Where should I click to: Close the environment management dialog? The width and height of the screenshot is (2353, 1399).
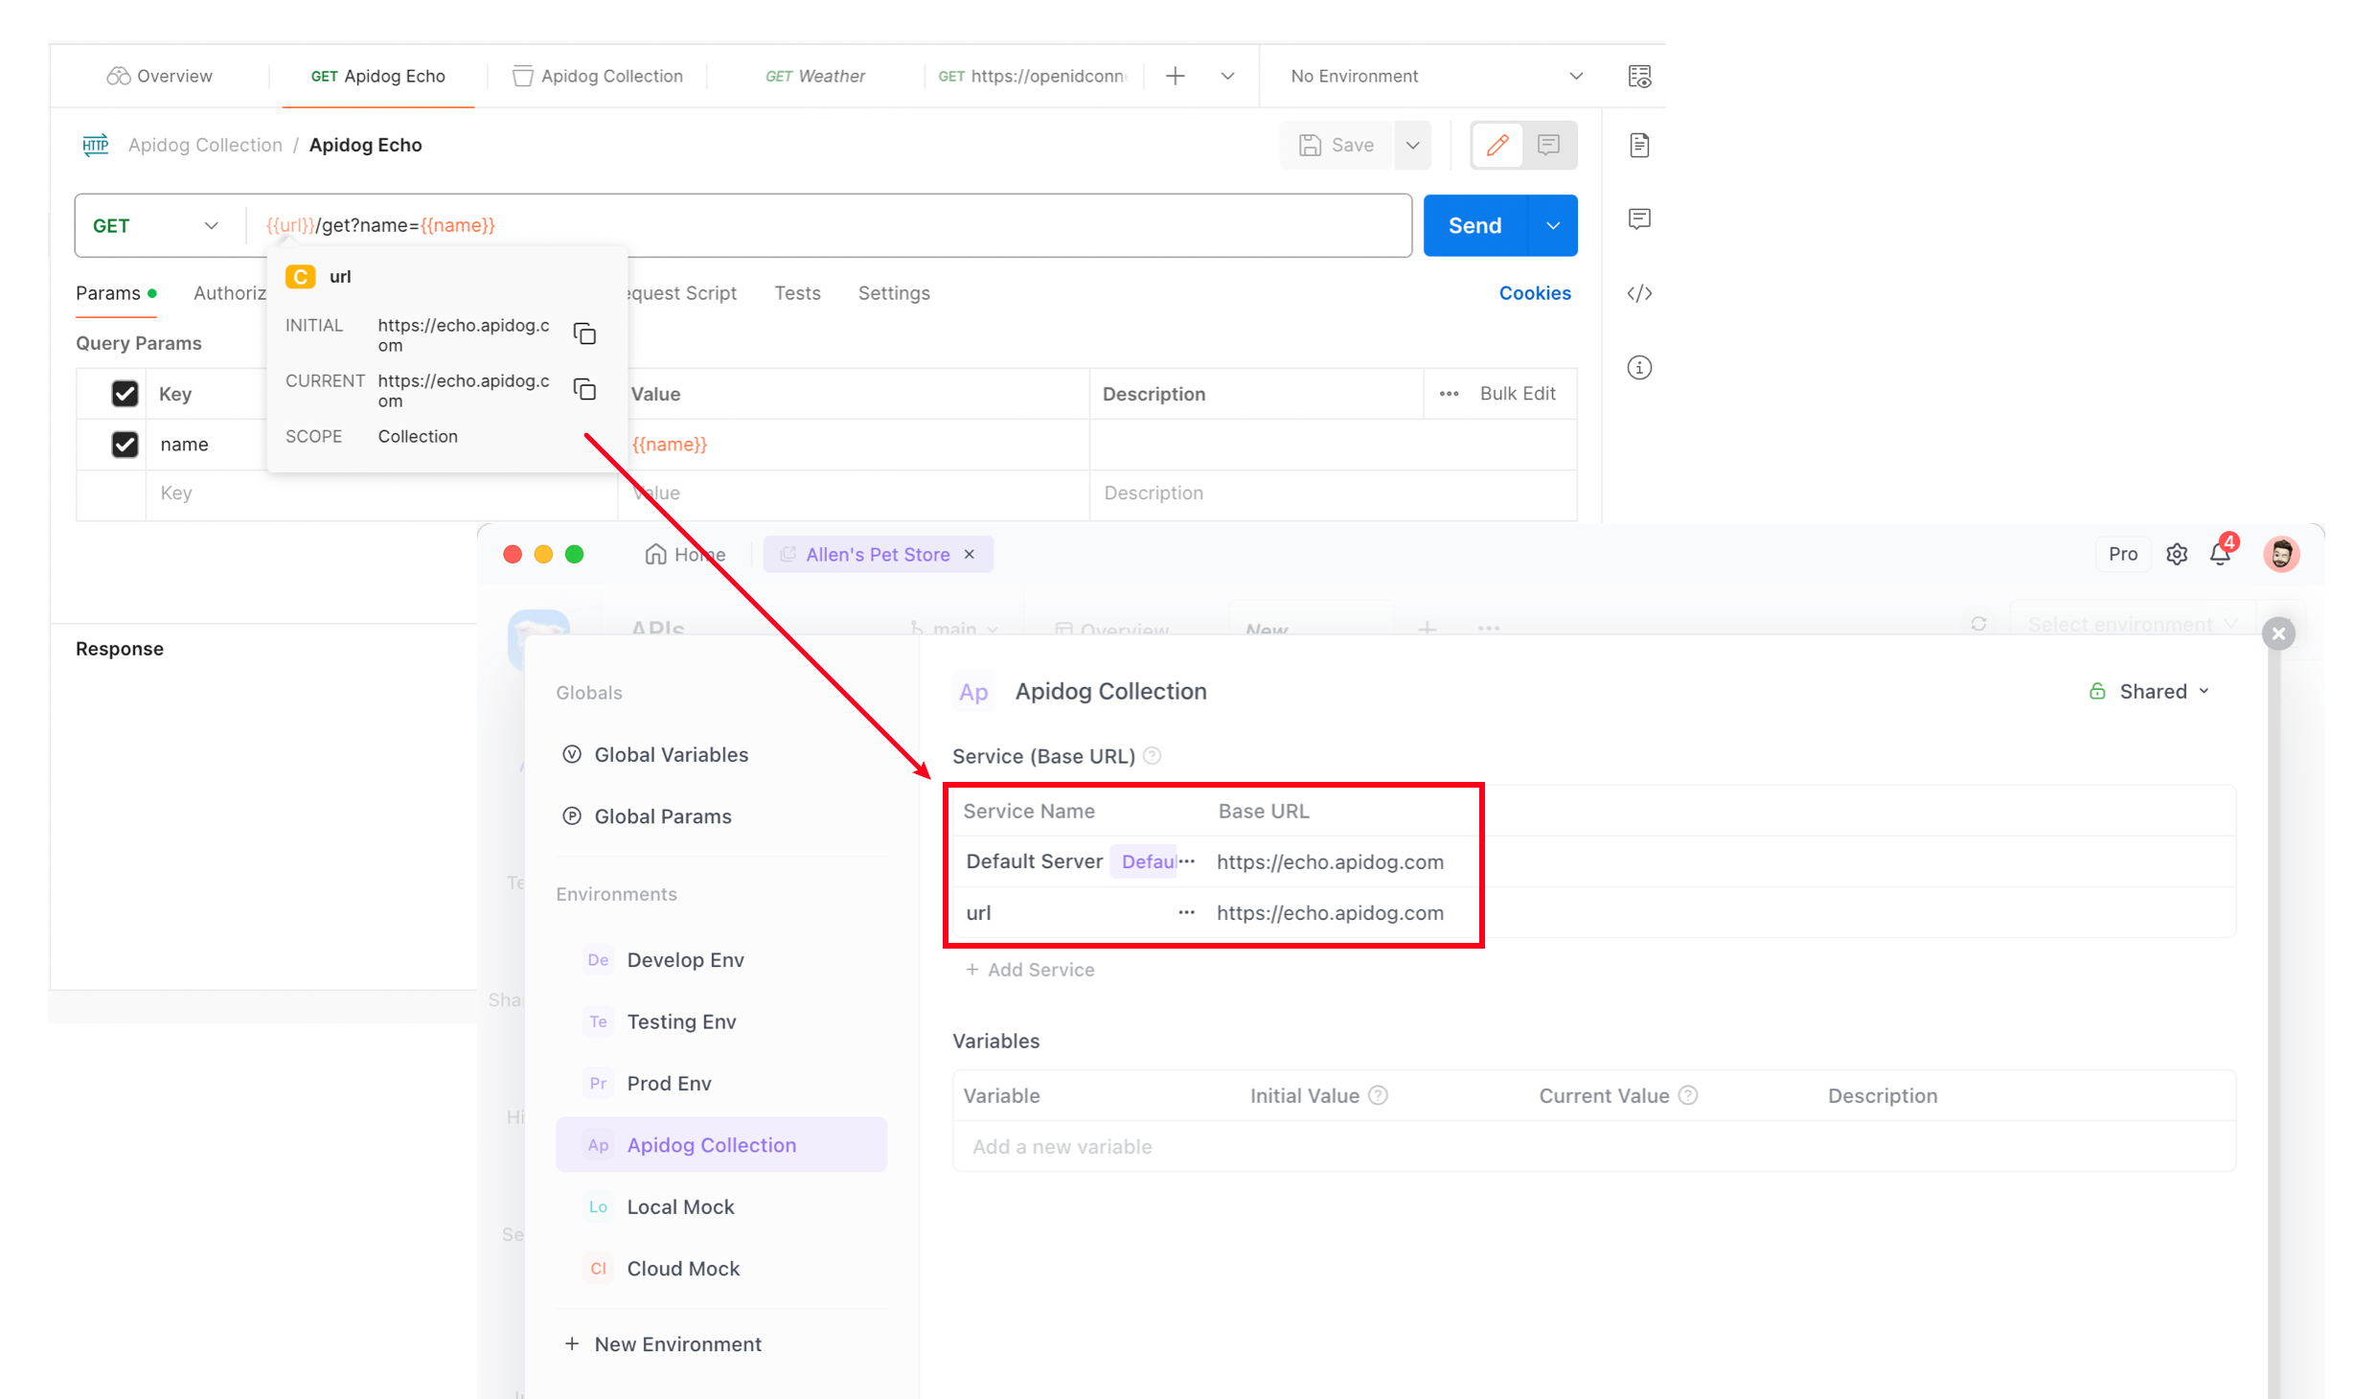click(x=2278, y=633)
